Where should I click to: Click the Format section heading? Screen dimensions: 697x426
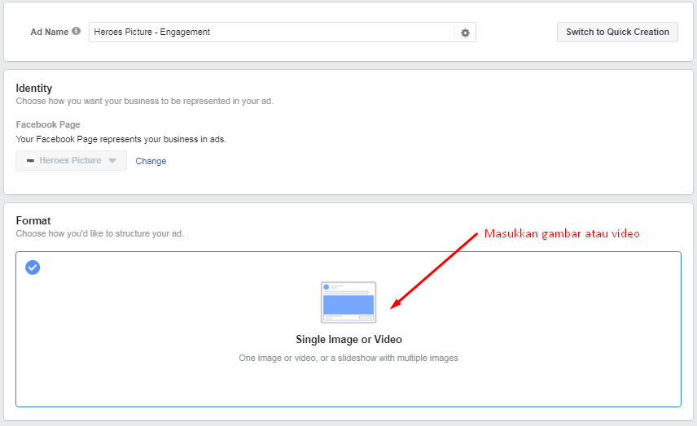tap(33, 220)
